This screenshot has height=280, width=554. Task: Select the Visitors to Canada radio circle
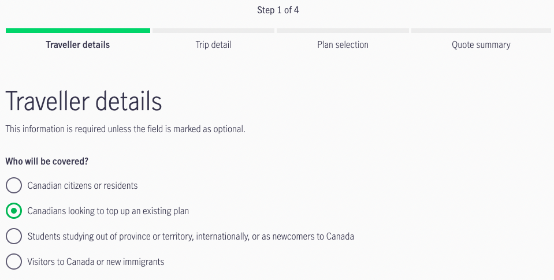coord(14,262)
